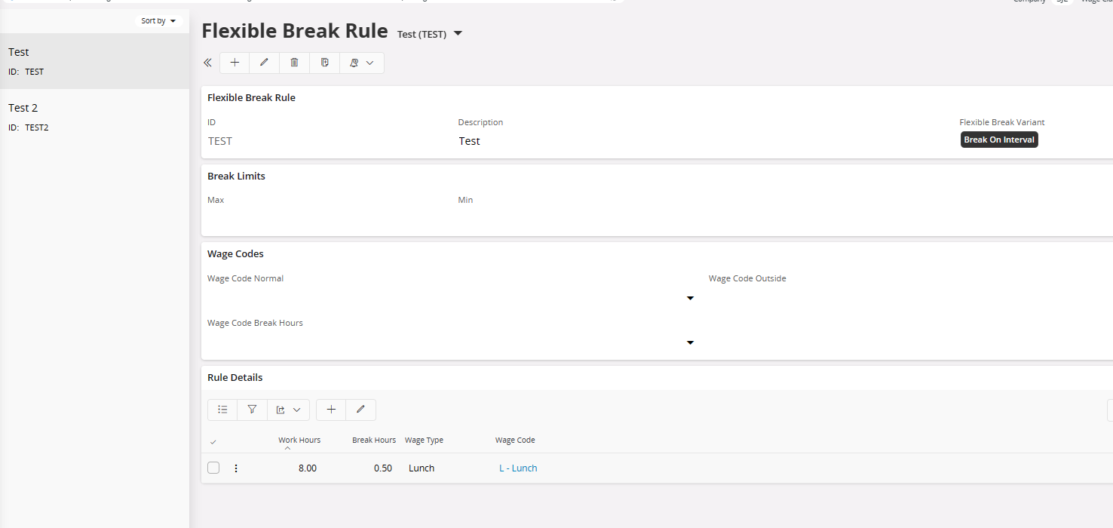Edit the selected Rule Details row
The image size is (1113, 528).
360,410
